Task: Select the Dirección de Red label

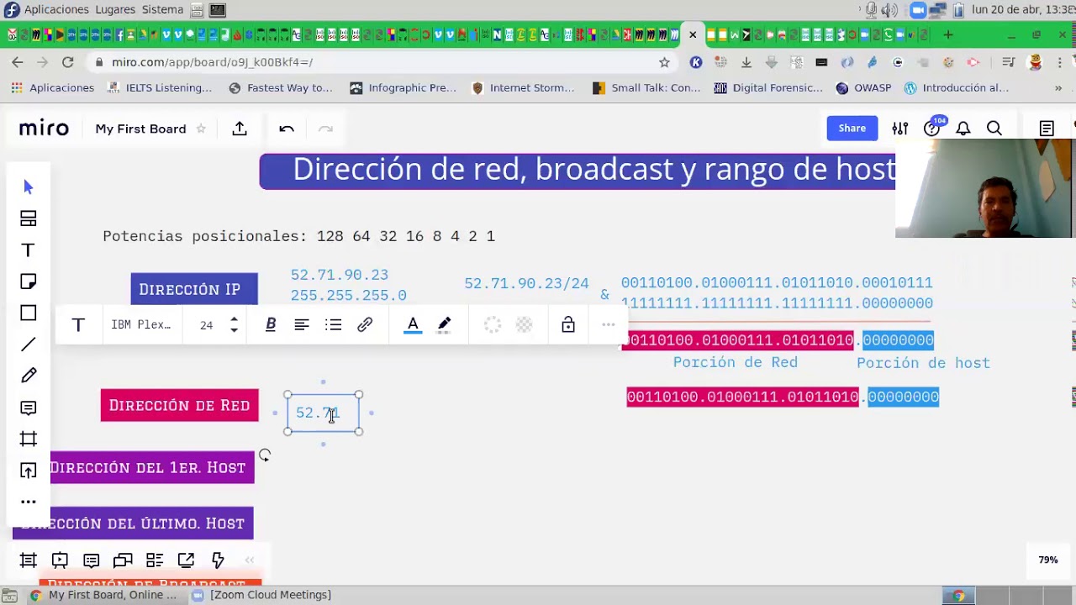Action: (x=179, y=405)
